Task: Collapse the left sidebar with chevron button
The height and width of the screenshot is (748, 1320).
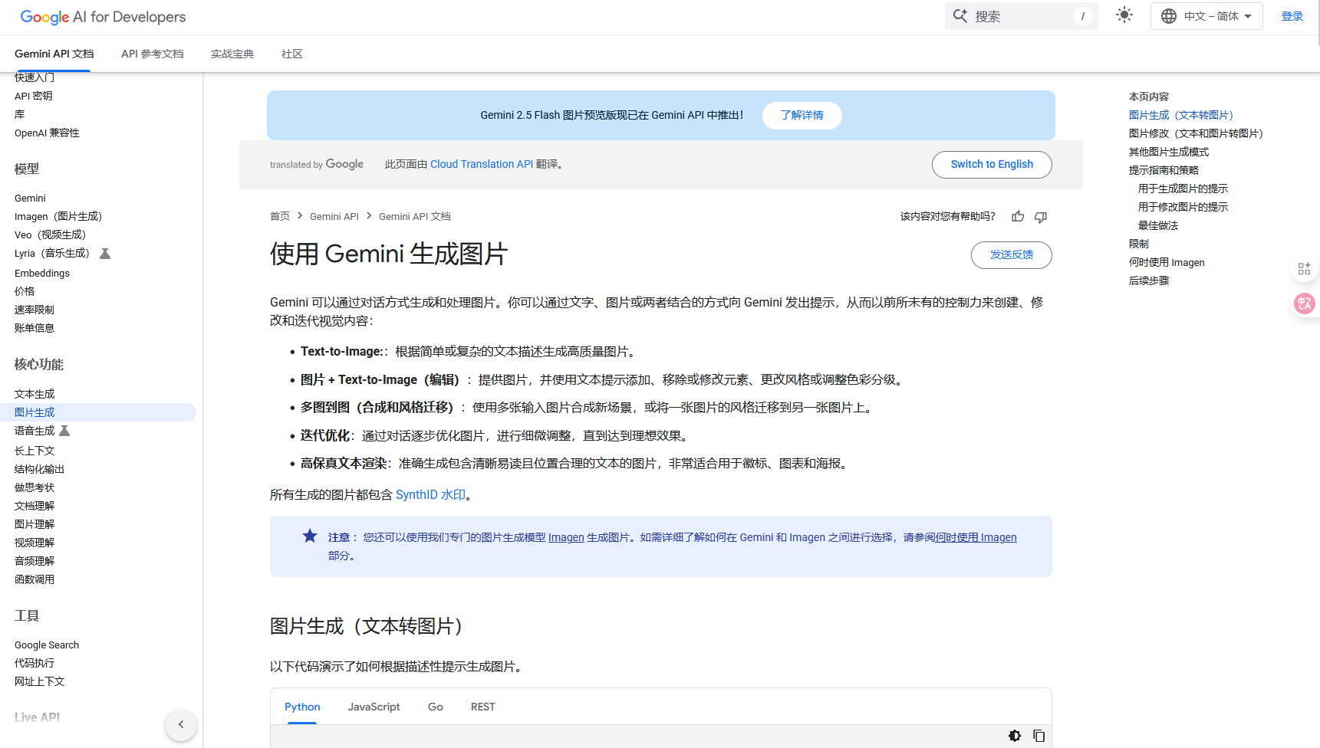Action: pos(181,724)
